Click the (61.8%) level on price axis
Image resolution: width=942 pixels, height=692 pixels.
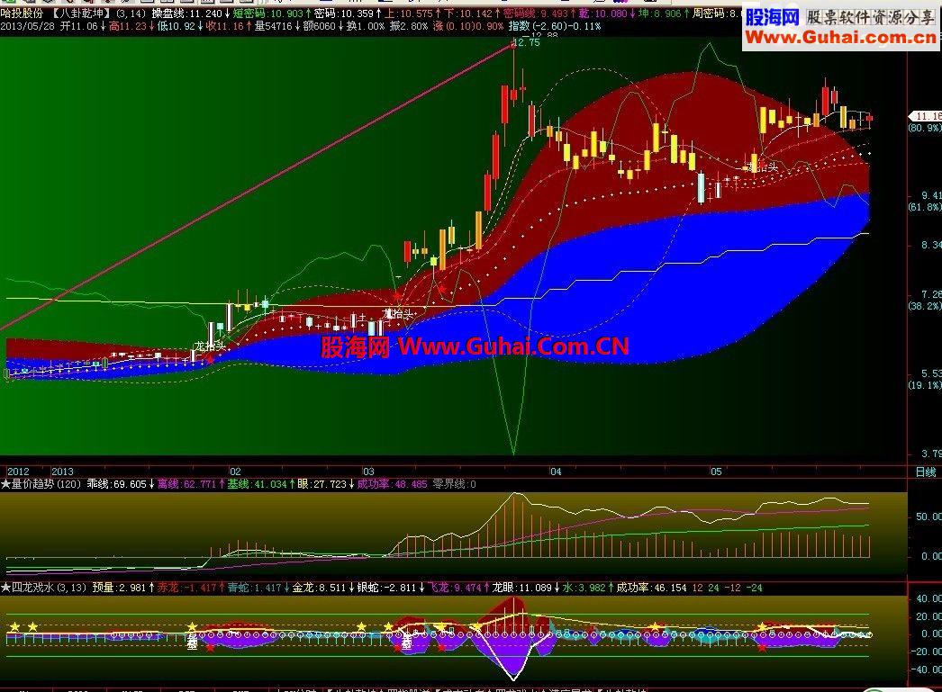(x=924, y=207)
